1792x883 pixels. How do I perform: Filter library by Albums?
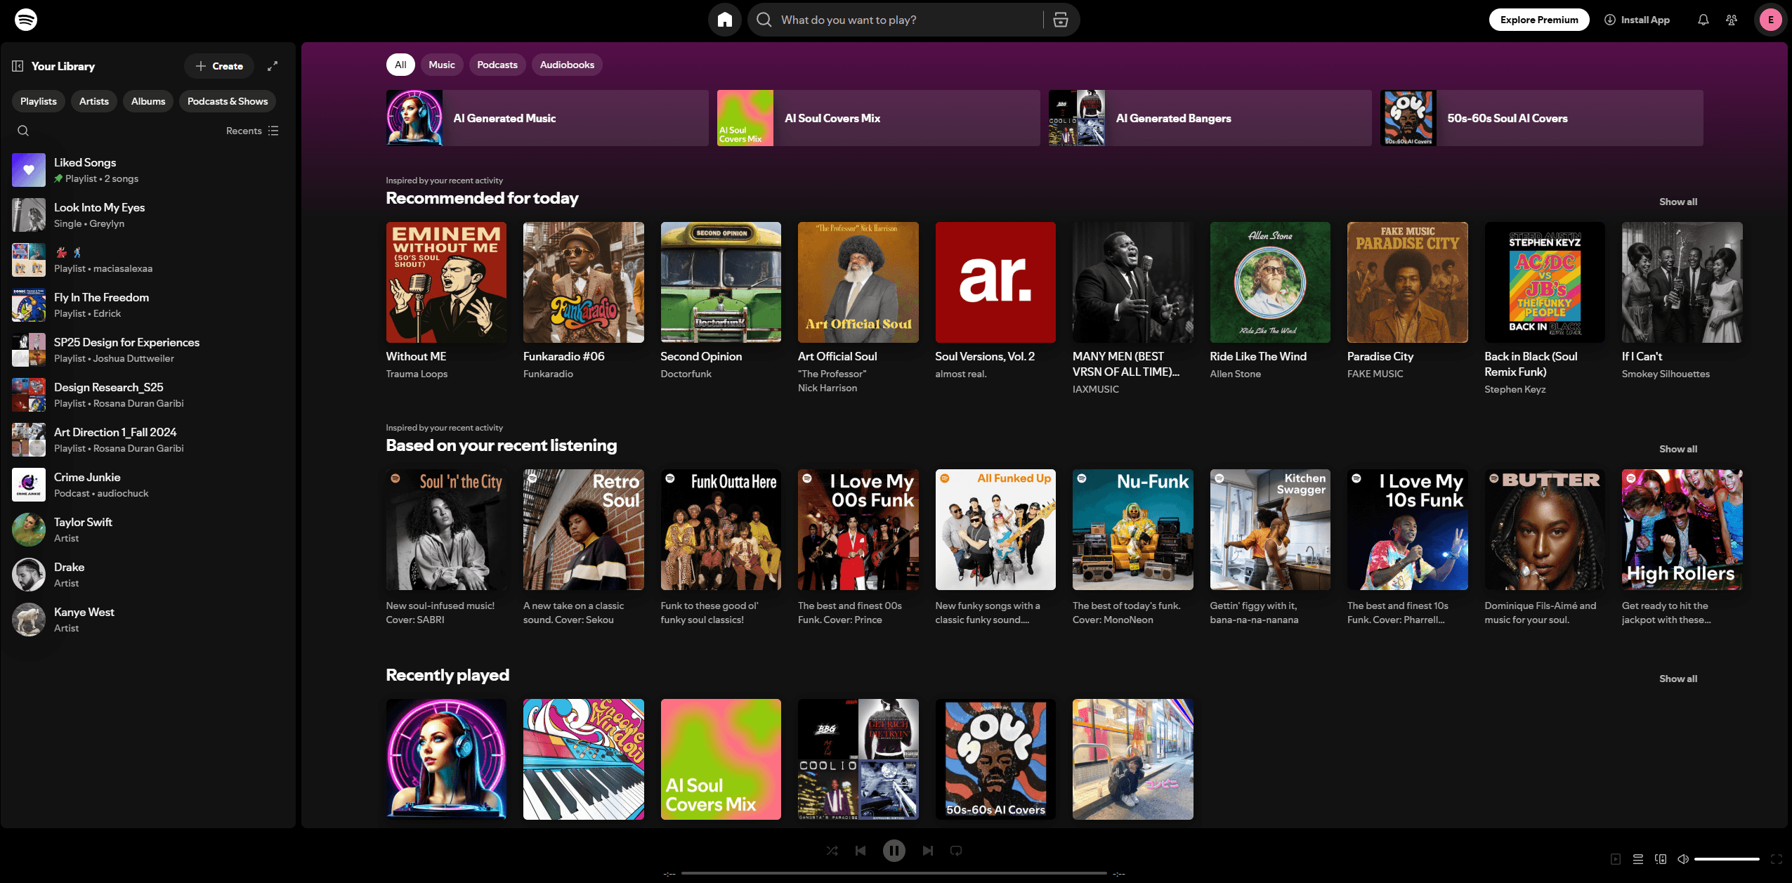click(148, 101)
